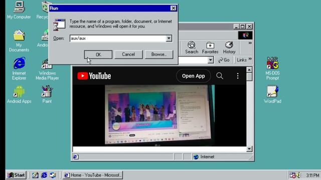Cancel the Run dialog
The height and width of the screenshot is (180, 321).
point(128,54)
